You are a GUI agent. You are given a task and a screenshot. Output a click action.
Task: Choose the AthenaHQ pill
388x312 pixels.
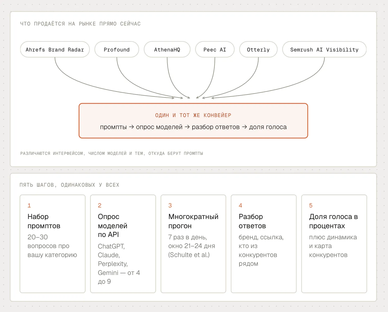click(167, 49)
